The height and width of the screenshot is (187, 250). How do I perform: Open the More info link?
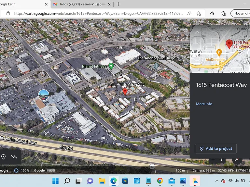pos(204,104)
